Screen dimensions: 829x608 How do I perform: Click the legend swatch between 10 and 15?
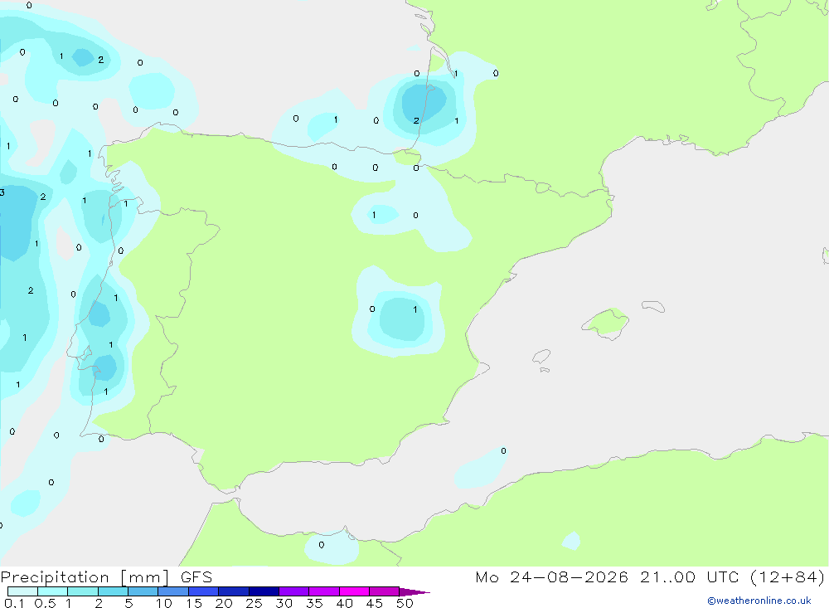pos(173,591)
